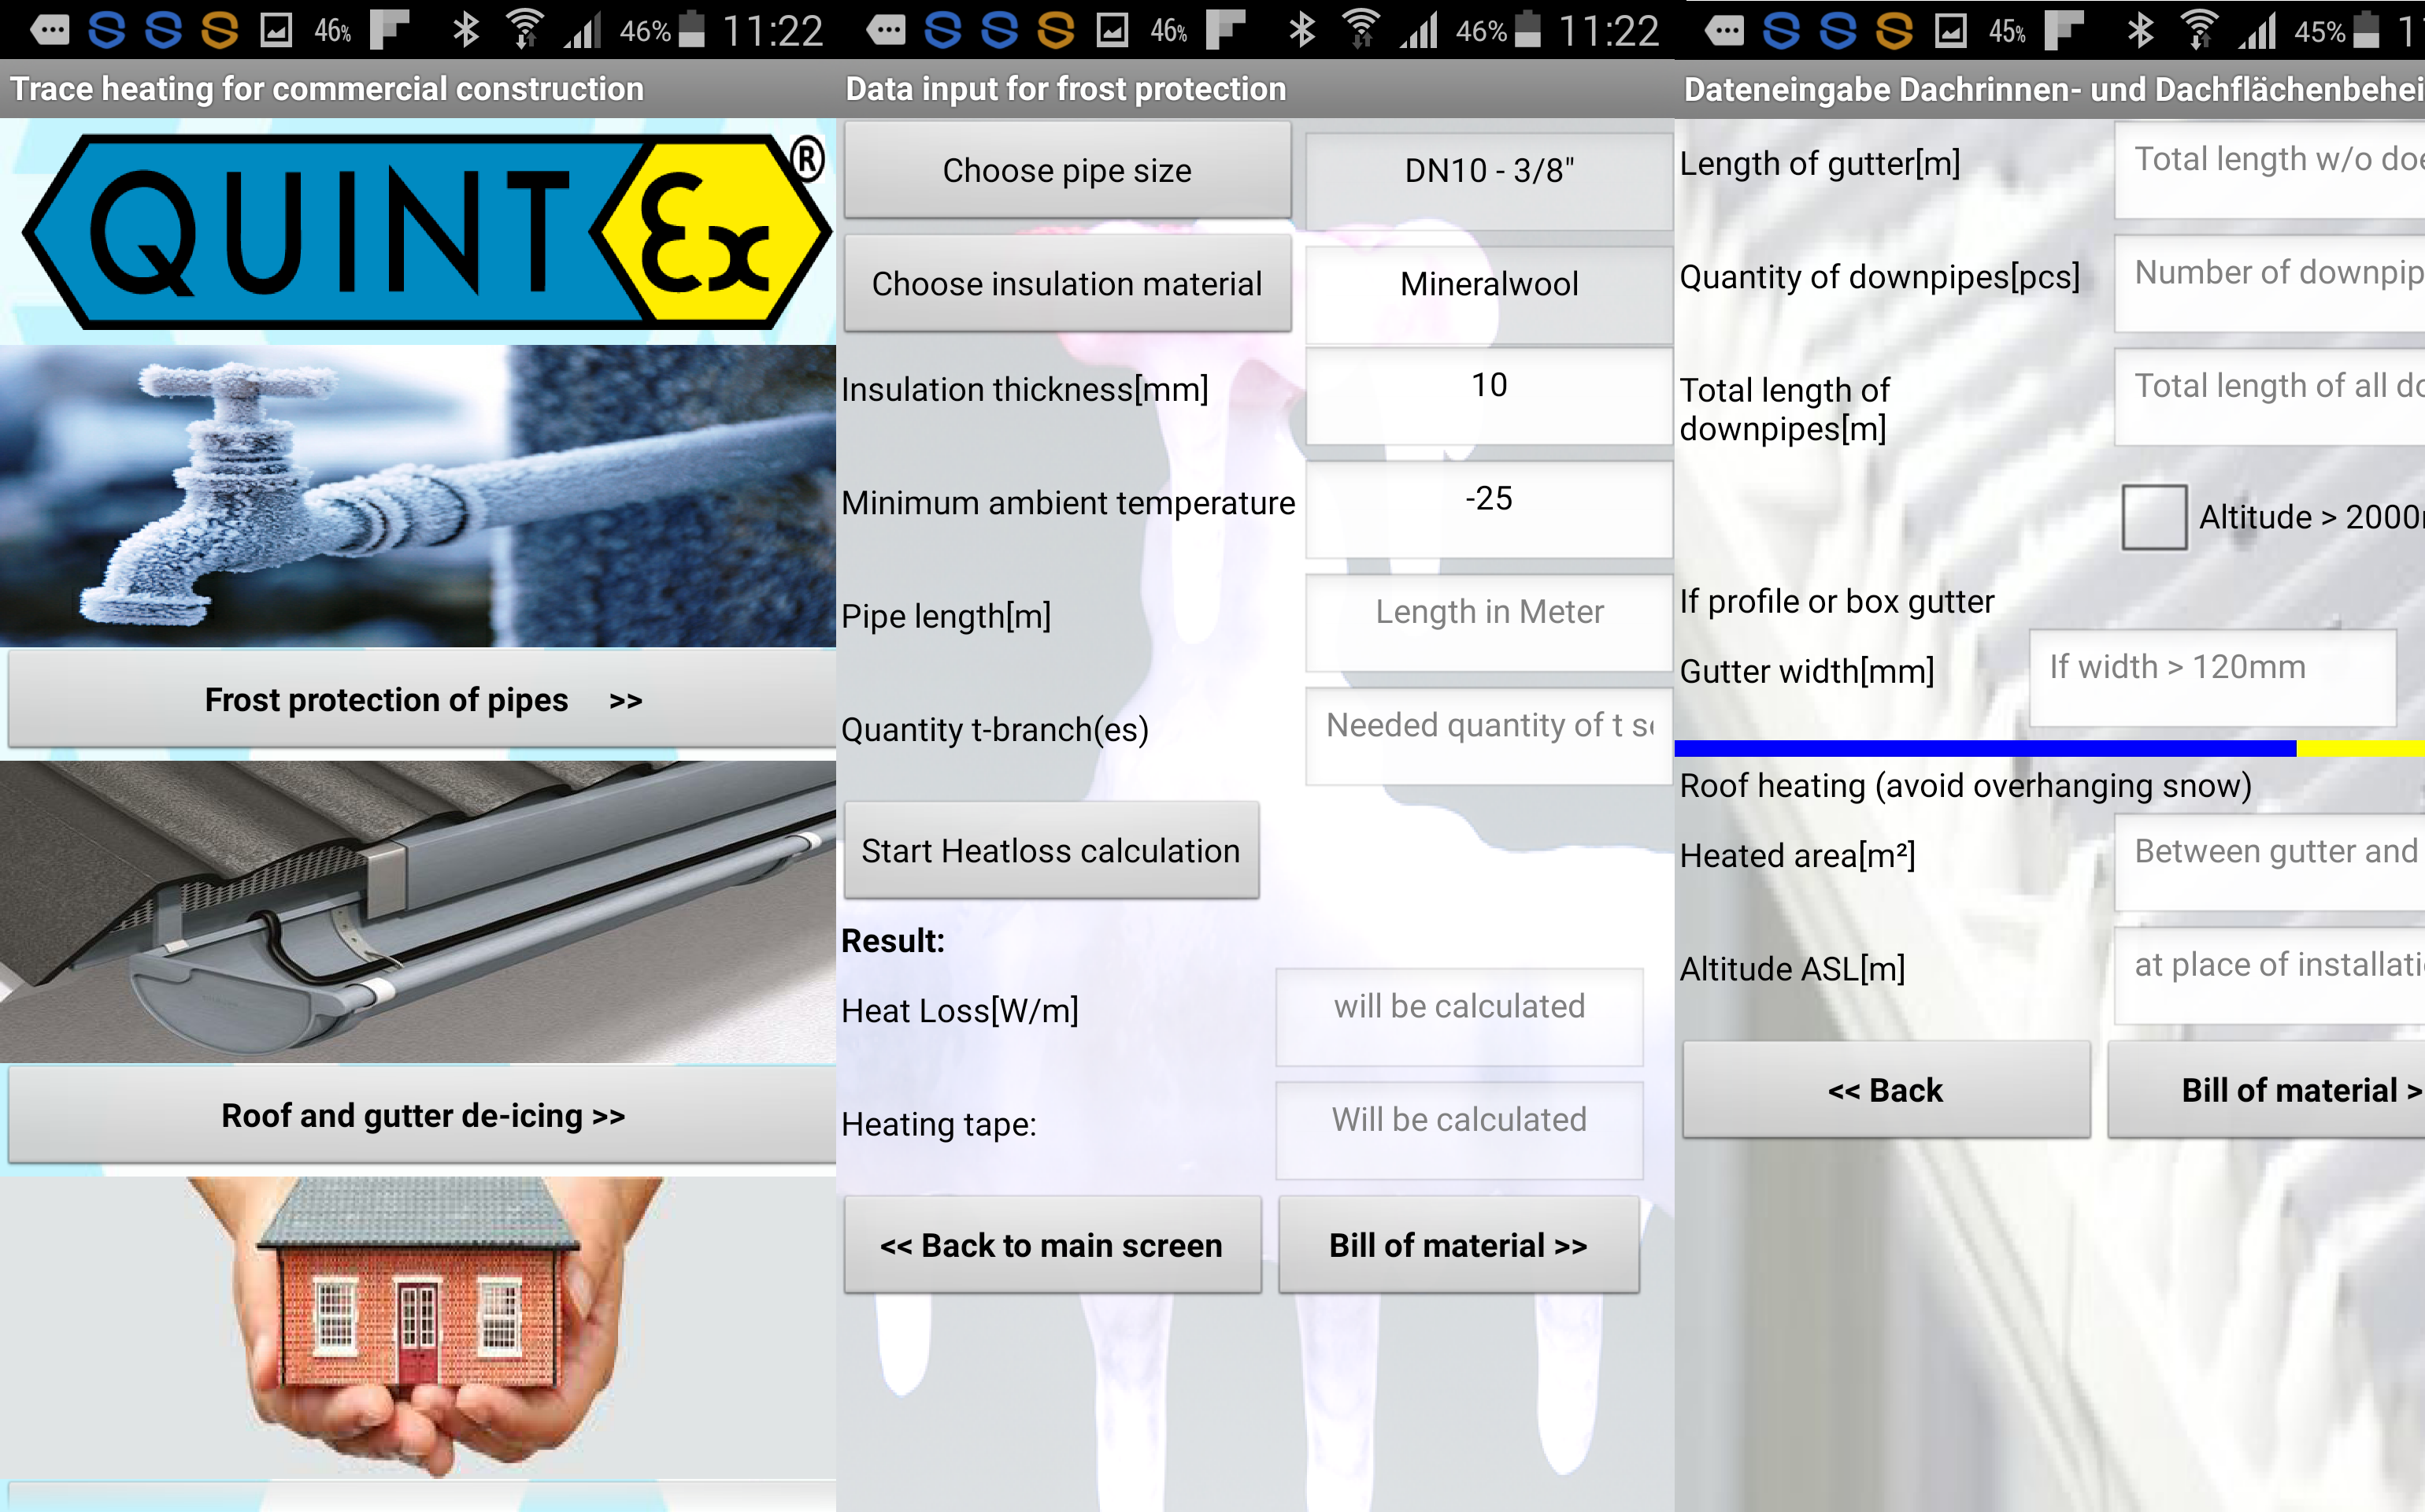Image resolution: width=2425 pixels, height=1512 pixels.
Task: Tap the Wi-Fi icon in third status bar
Action: 2197,30
